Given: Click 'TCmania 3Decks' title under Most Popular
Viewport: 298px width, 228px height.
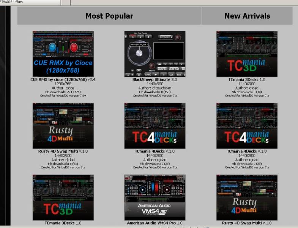Looking at the screenshot, I should [x=60, y=223].
